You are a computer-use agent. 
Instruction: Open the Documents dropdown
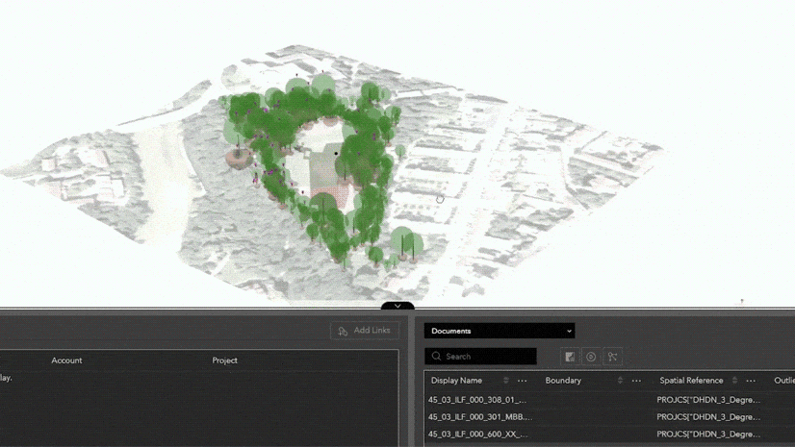click(x=500, y=331)
